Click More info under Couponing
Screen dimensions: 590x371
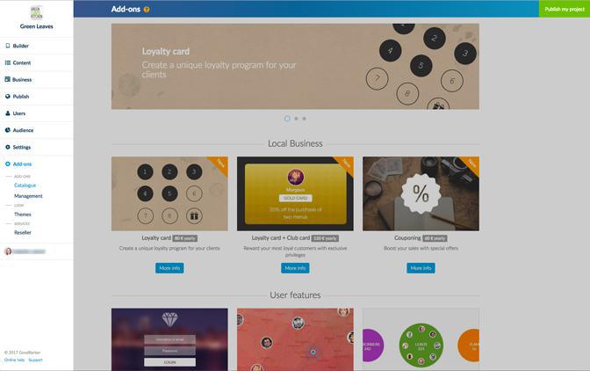click(x=421, y=268)
